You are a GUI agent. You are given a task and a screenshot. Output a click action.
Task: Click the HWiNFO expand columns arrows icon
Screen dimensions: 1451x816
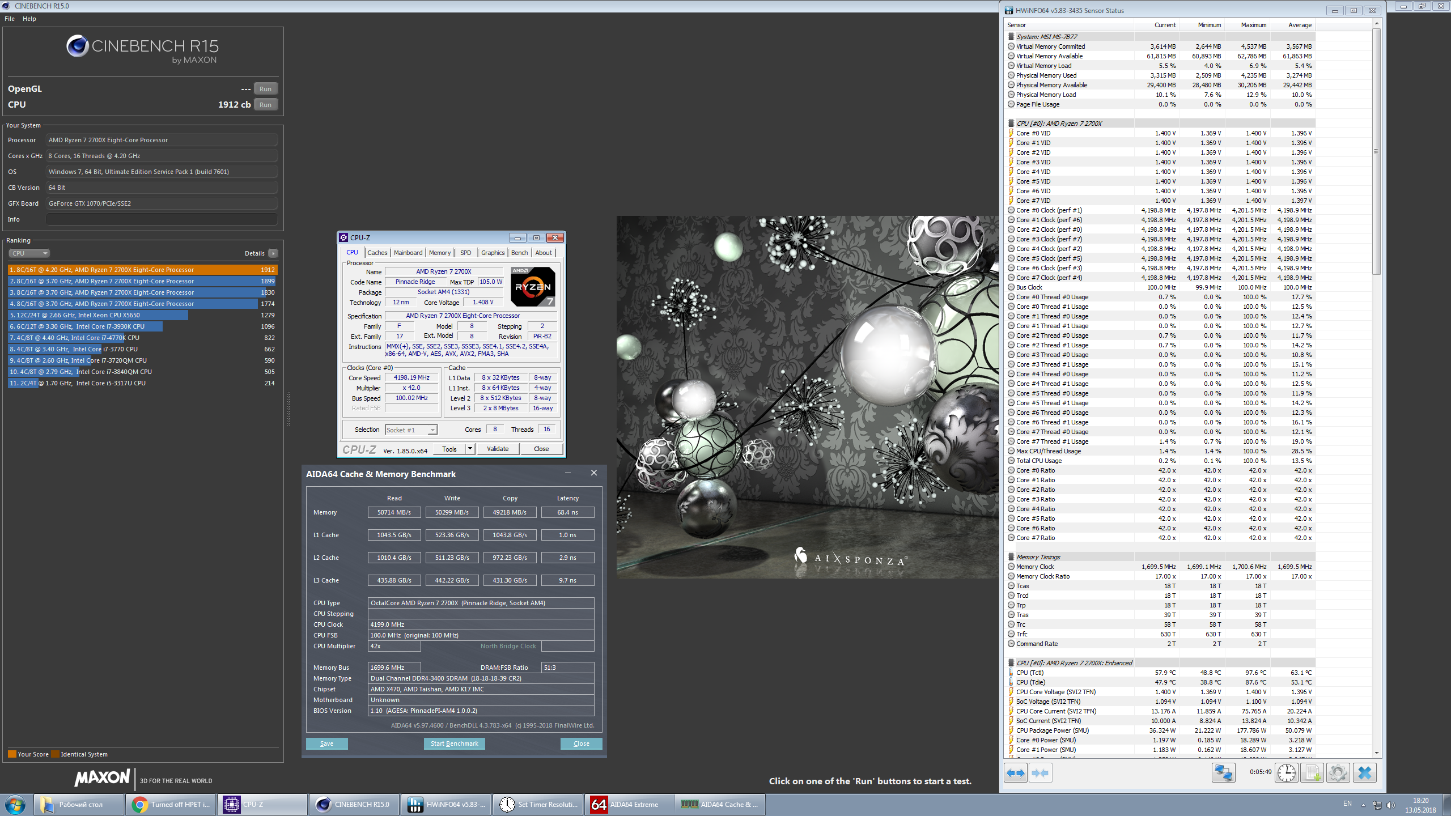pyautogui.click(x=1015, y=773)
